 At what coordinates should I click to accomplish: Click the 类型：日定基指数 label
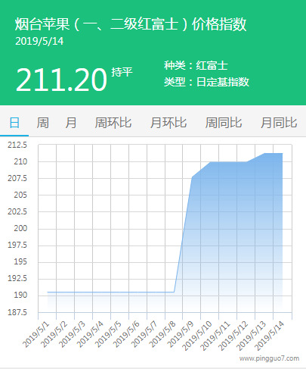click(x=206, y=82)
